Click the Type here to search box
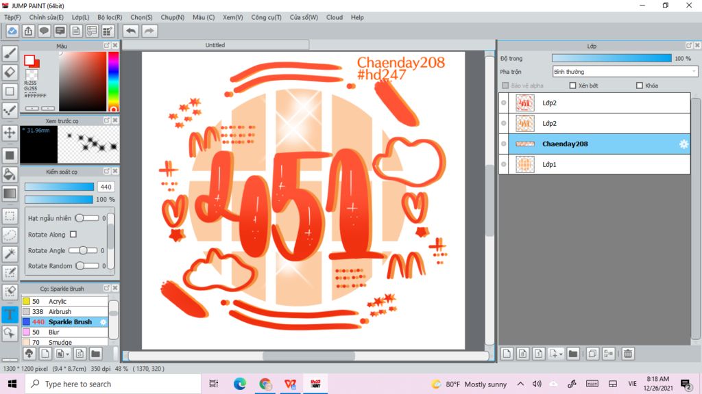This screenshot has height=394, width=702. click(113, 384)
